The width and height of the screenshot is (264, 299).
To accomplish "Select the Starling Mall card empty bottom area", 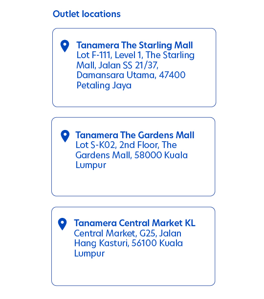I will 134,98.
